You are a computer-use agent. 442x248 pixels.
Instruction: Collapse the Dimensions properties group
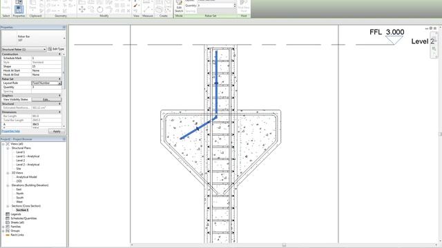(x=59, y=112)
